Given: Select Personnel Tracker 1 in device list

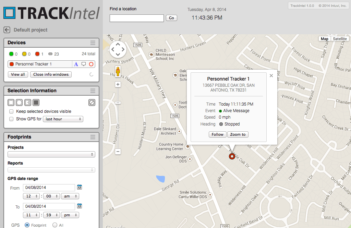Looking at the screenshot, I should click(40, 64).
